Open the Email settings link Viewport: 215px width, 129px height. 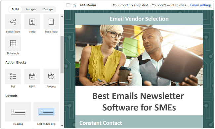201,5
